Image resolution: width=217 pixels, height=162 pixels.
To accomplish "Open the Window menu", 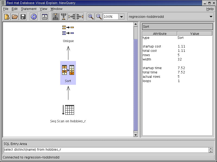I will tap(56, 9).
